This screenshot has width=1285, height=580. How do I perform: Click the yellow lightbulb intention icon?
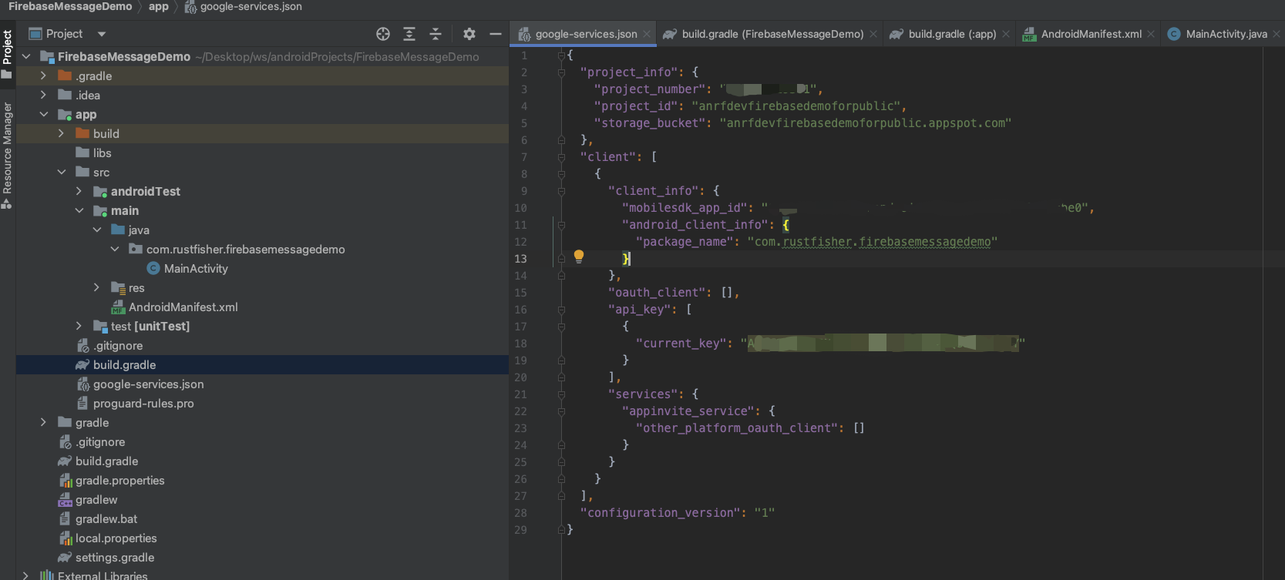pos(579,256)
